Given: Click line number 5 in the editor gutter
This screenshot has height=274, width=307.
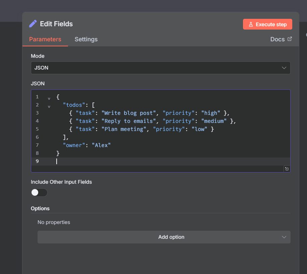Looking at the screenshot, I should 37,129.
